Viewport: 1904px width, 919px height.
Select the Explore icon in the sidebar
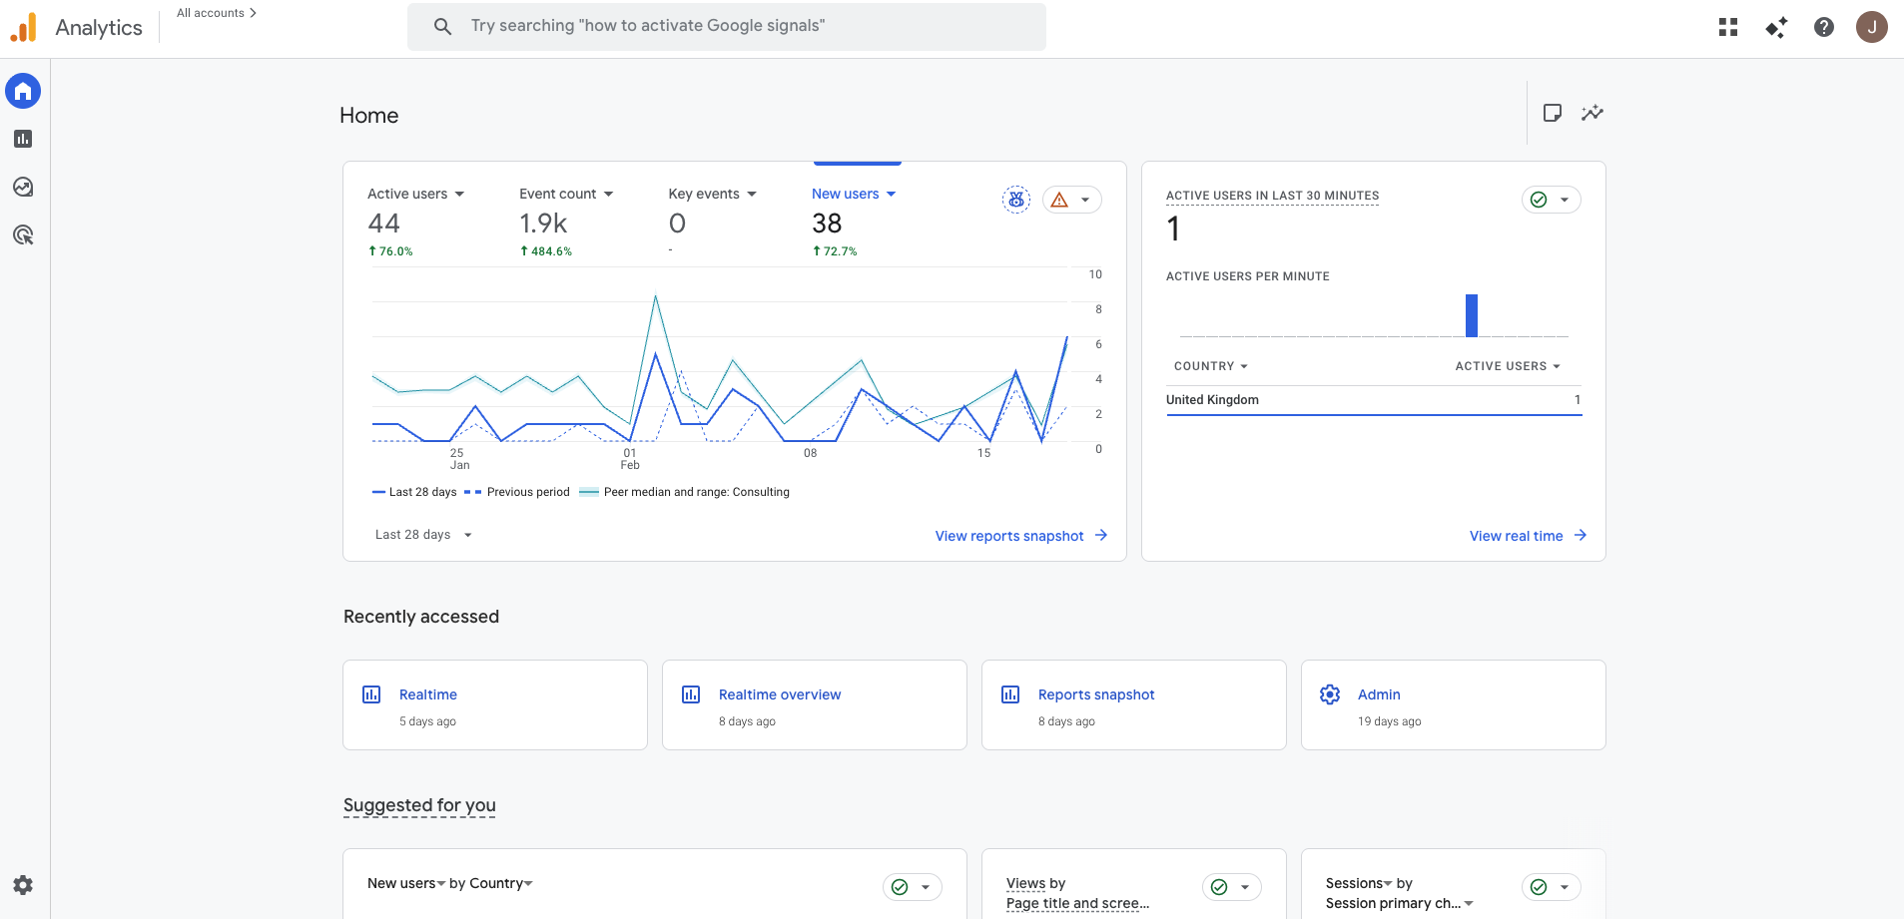tap(22, 187)
